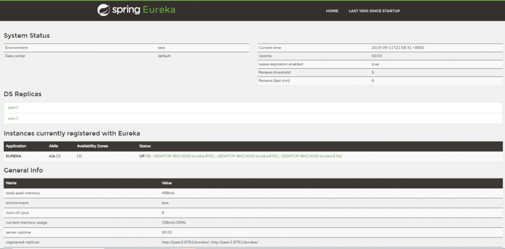Select the num-of-cpus value 8
The height and width of the screenshot is (249, 505).
[x=163, y=213]
